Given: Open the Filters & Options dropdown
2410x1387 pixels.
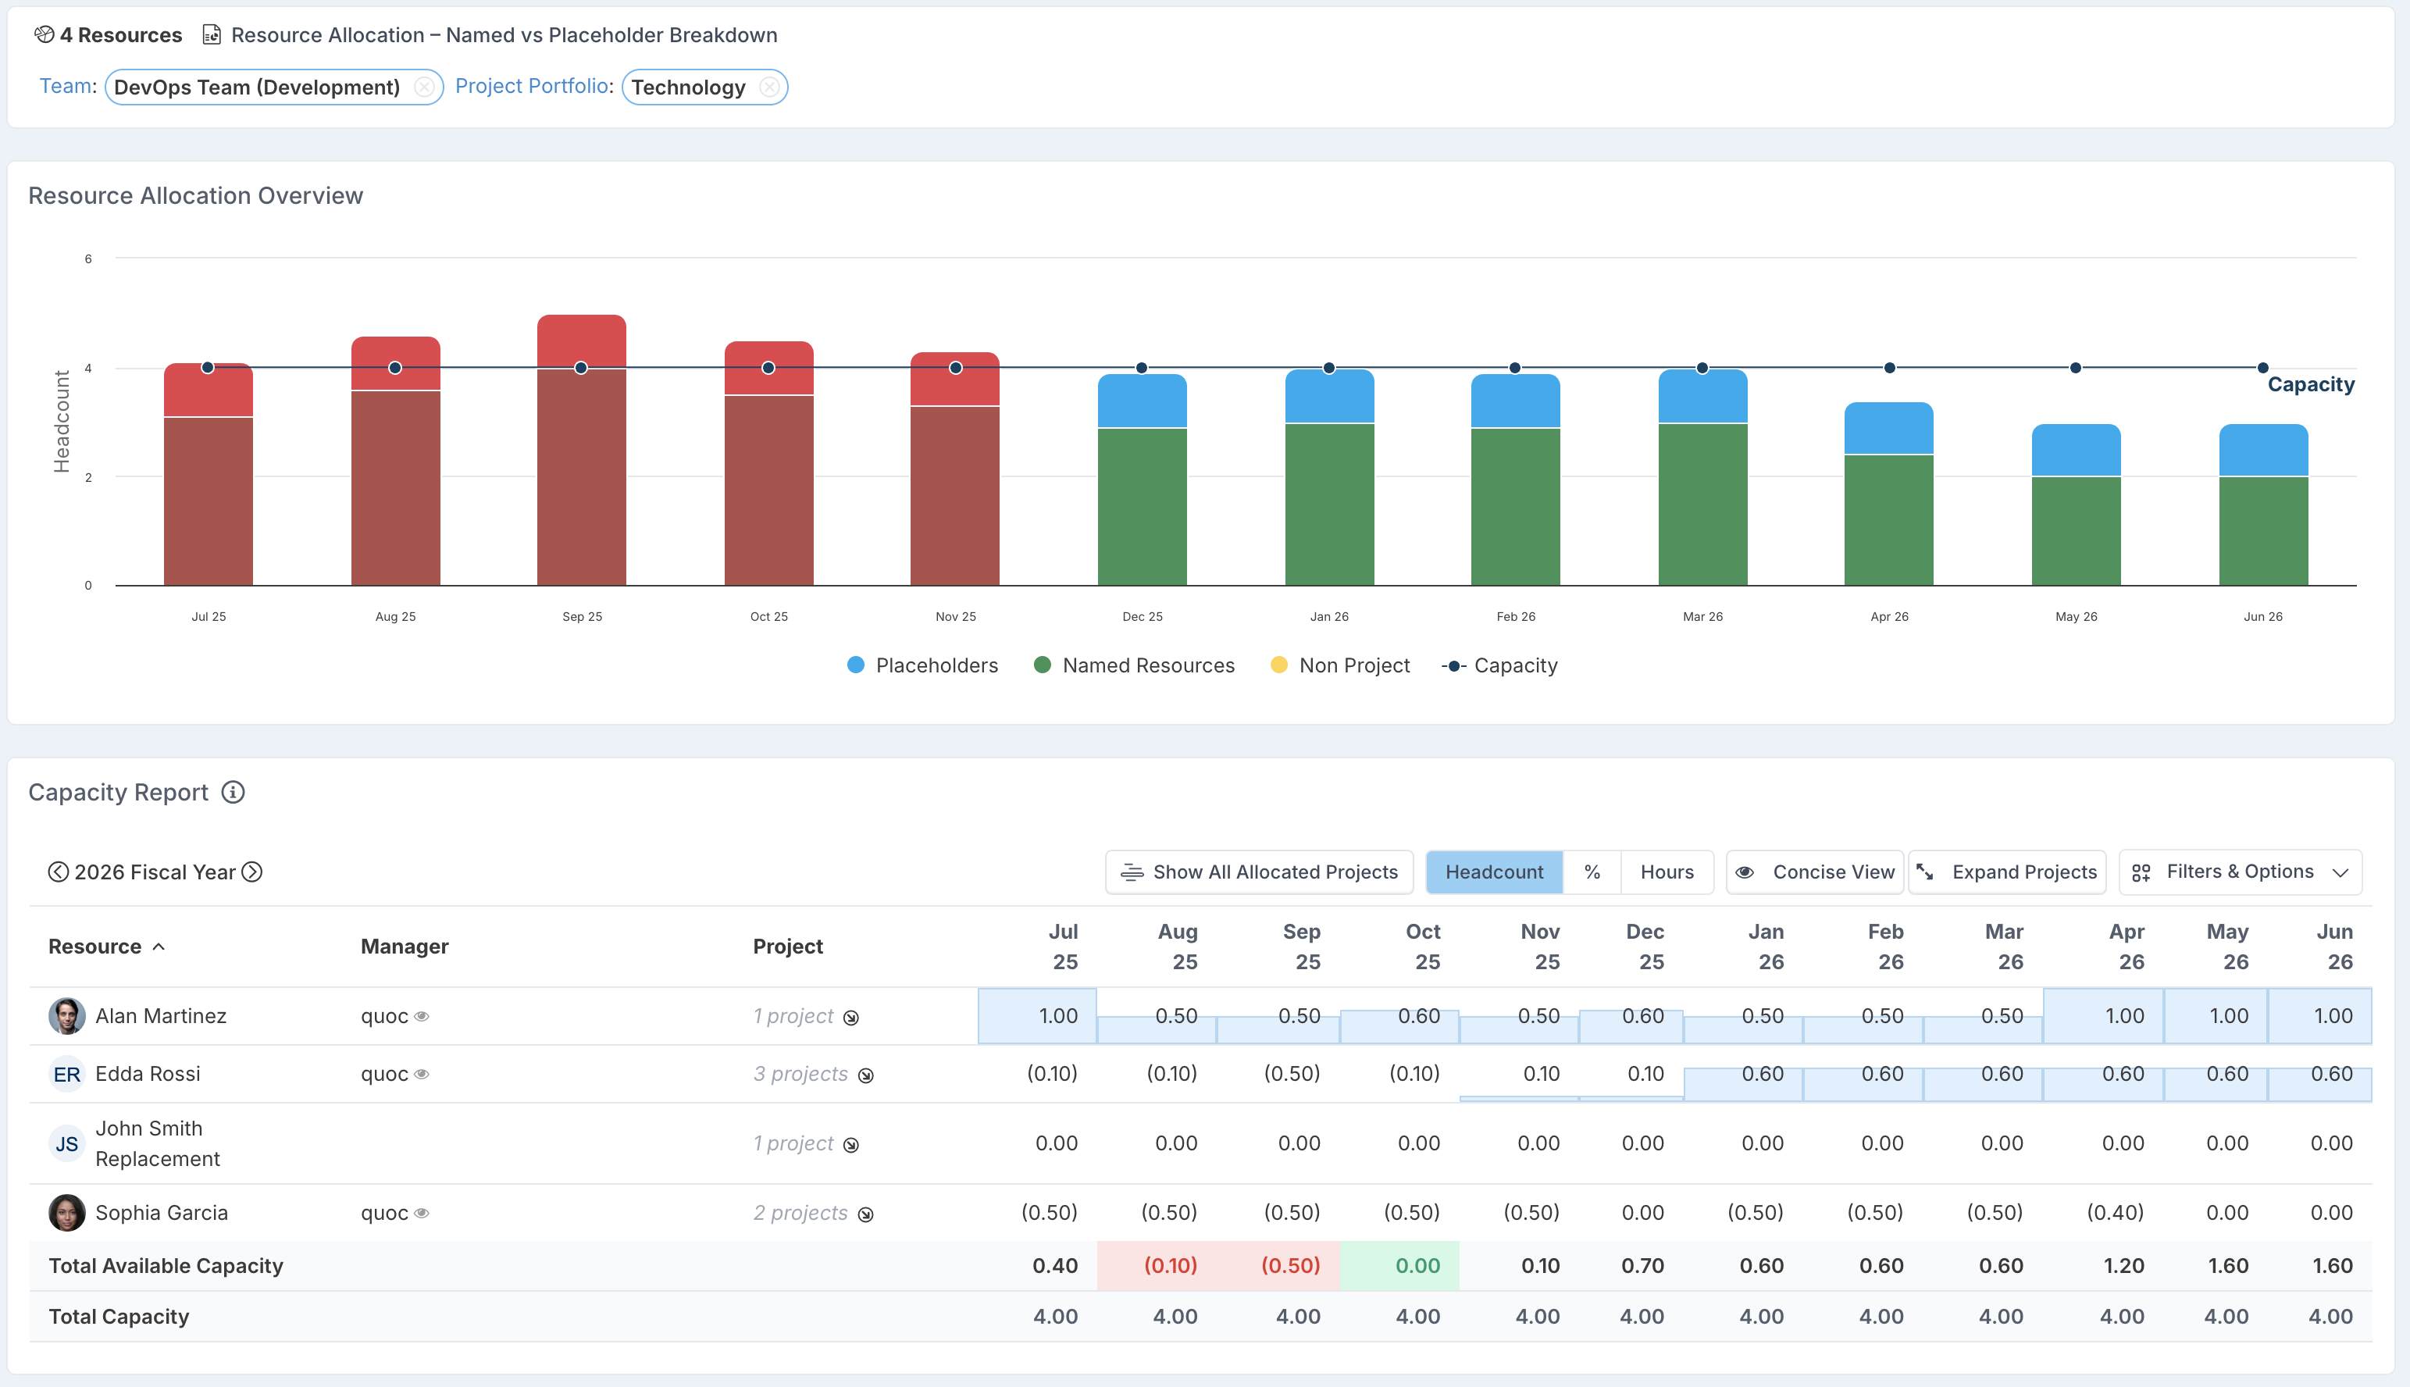Looking at the screenshot, I should tap(2240, 872).
